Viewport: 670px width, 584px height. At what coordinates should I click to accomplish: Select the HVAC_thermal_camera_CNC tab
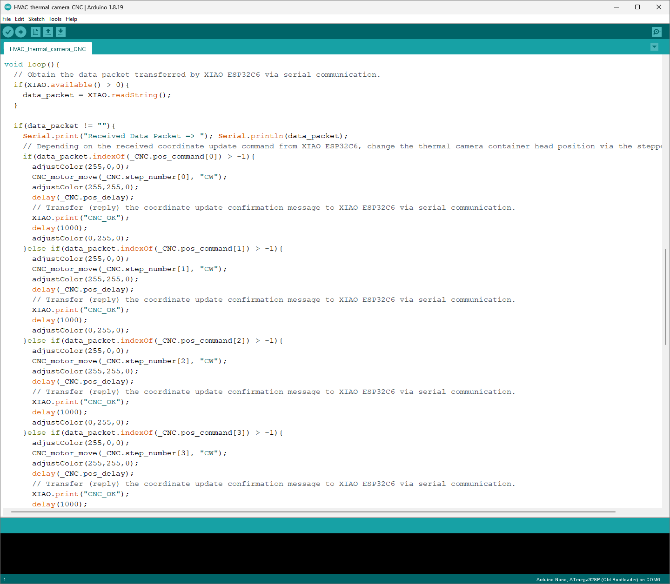[x=47, y=49]
